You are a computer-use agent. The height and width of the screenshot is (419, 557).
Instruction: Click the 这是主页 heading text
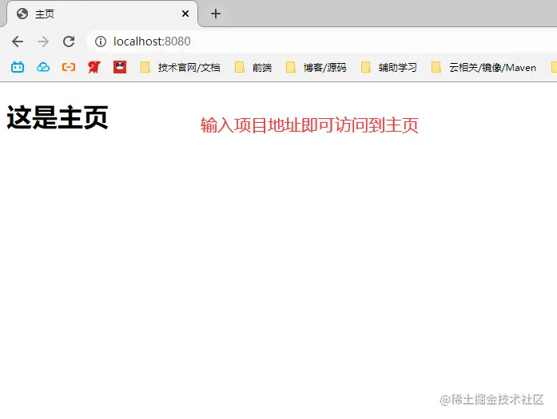[58, 117]
